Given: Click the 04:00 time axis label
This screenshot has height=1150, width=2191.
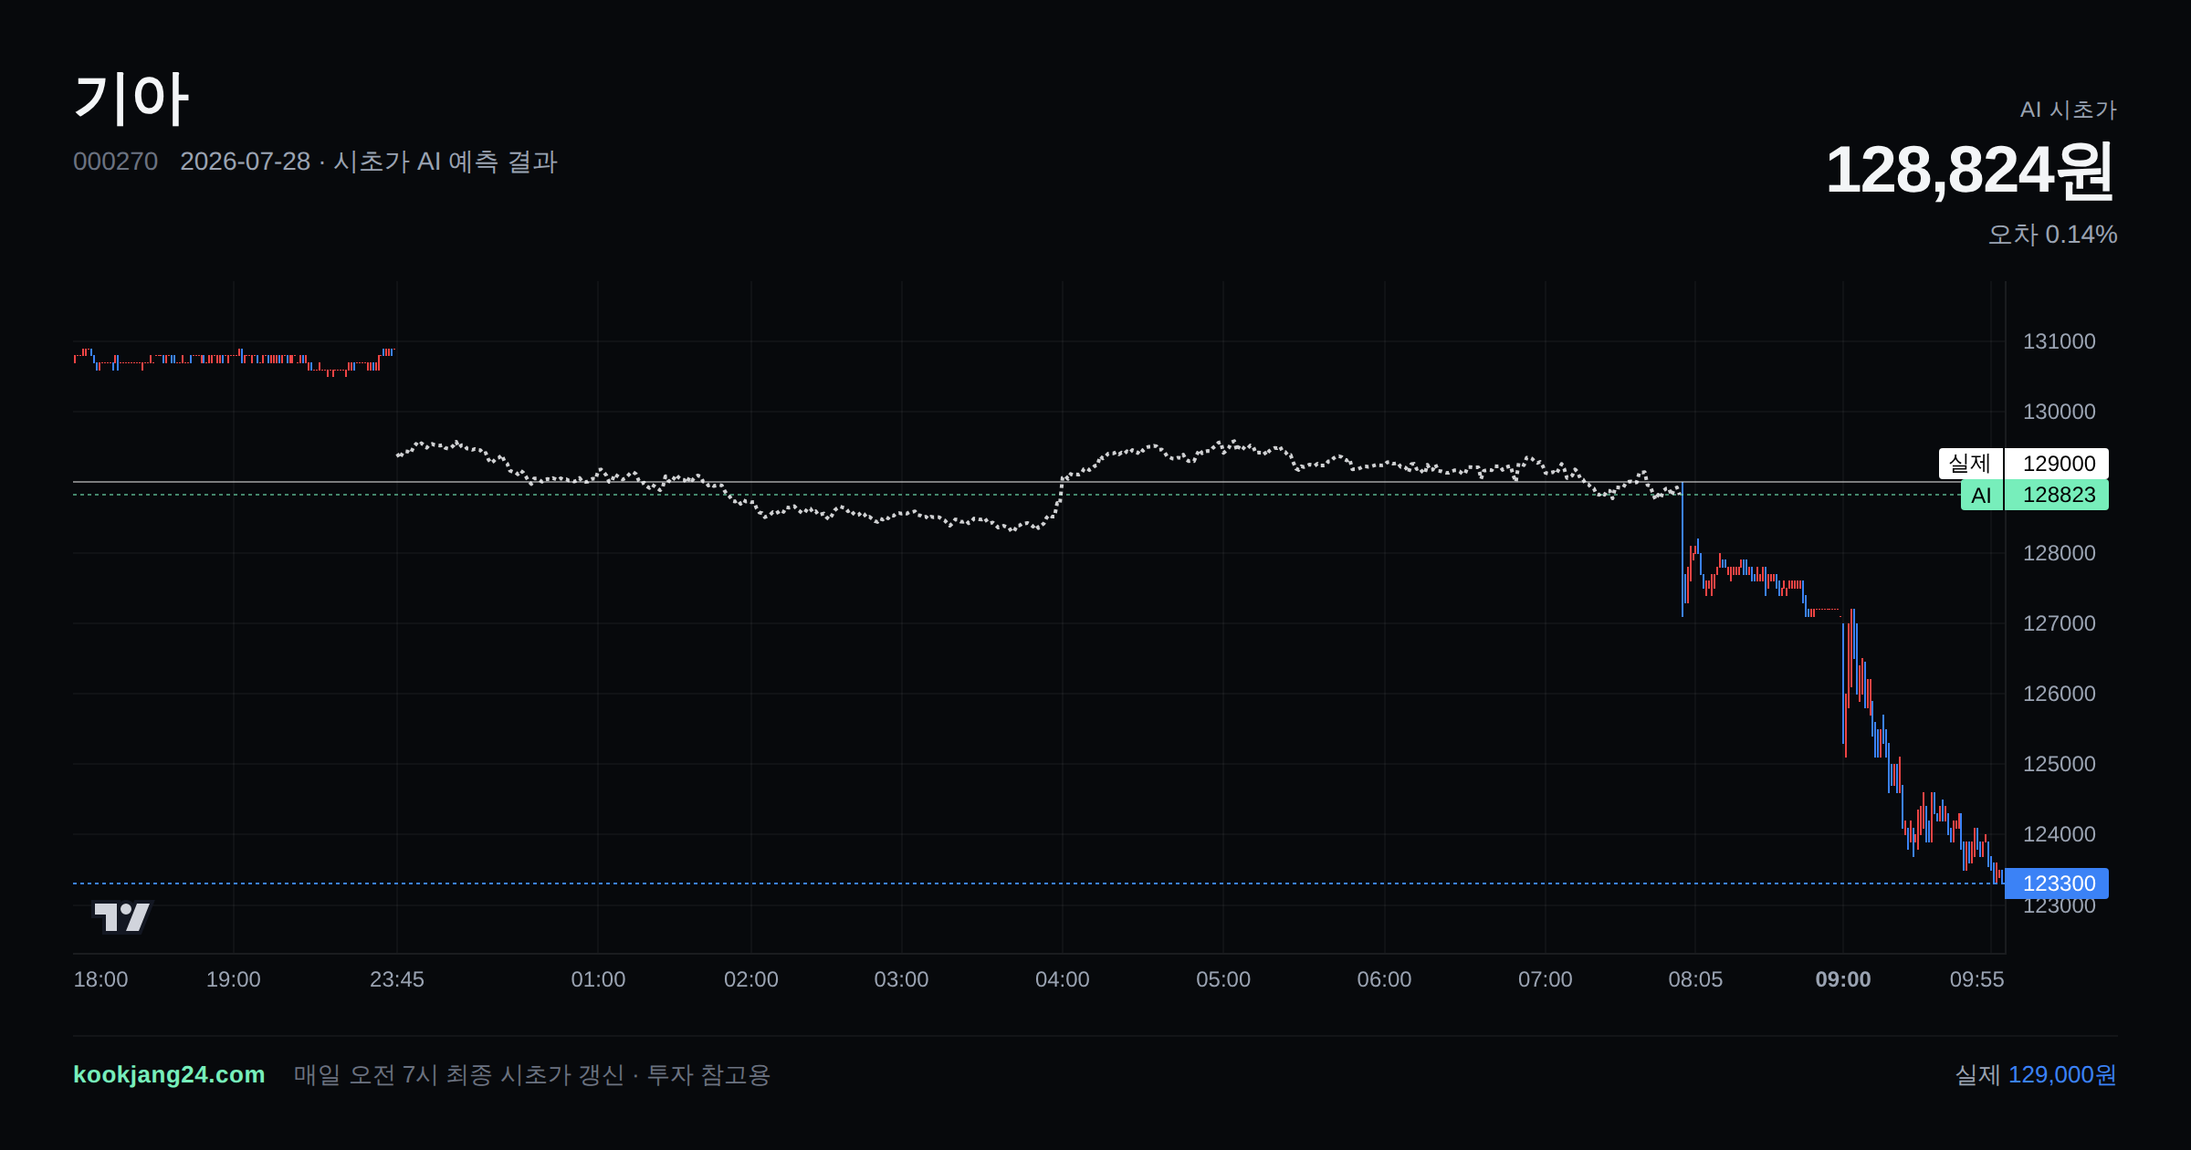Looking at the screenshot, I should tap(1063, 979).
